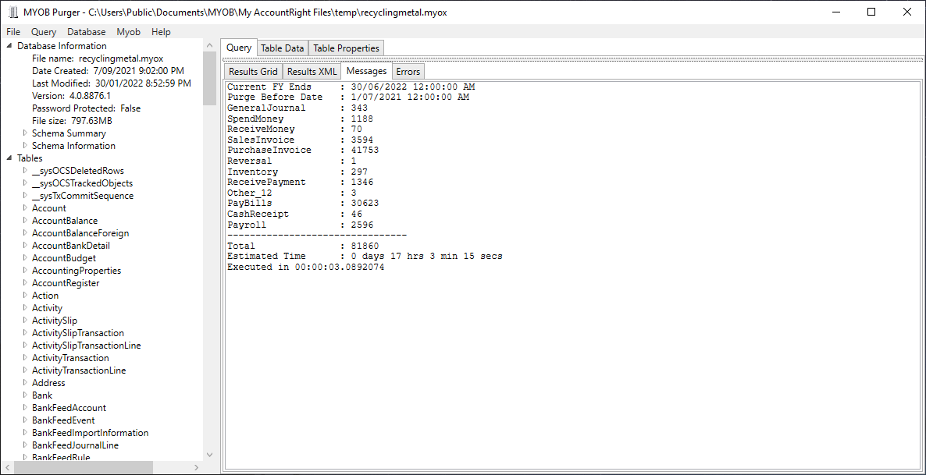Screen dimensions: 926x475
Task: Select the __sysOCSTrackedObjects table
Action: click(82, 183)
